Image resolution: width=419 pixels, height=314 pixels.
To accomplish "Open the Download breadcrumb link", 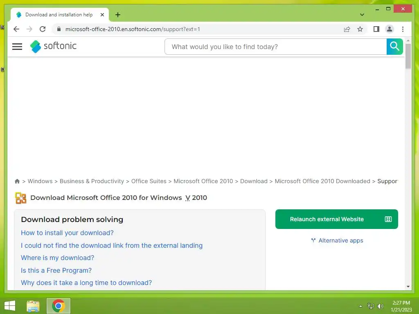I will click(254, 181).
